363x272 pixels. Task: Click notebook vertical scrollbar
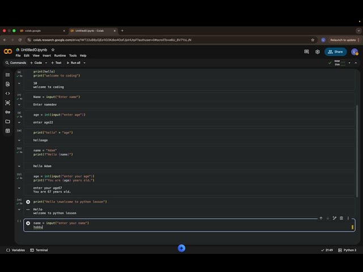pyautogui.click(x=357, y=150)
